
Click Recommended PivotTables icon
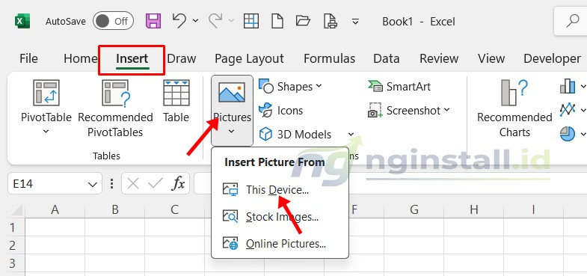(115, 93)
